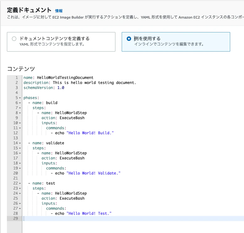Collapse fold arrow on line 24

click(x=20, y=193)
